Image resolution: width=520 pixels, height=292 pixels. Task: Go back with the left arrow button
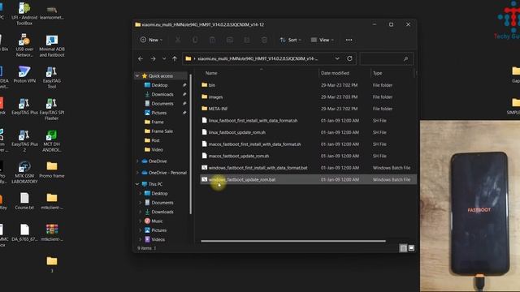141,58
